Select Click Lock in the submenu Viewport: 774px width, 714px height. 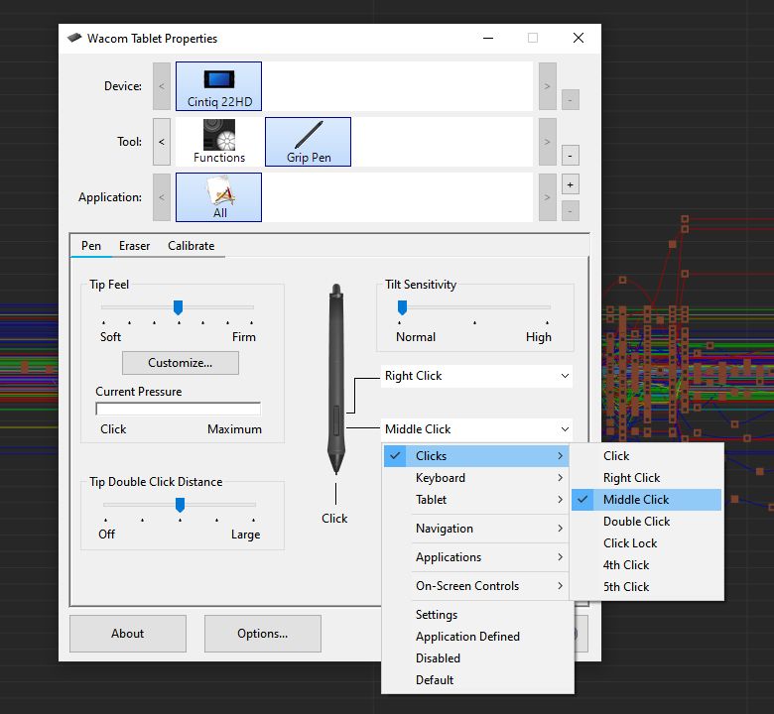[x=647, y=543]
